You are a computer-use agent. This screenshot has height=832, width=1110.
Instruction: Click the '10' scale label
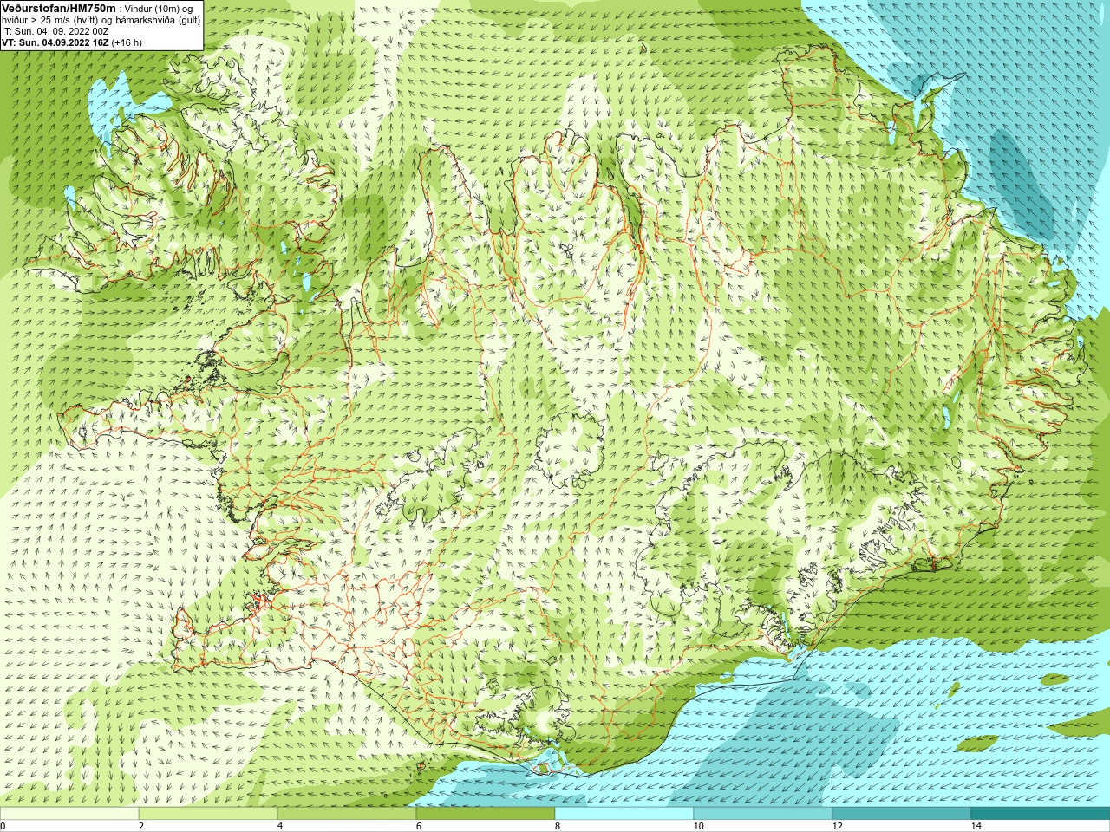click(698, 826)
